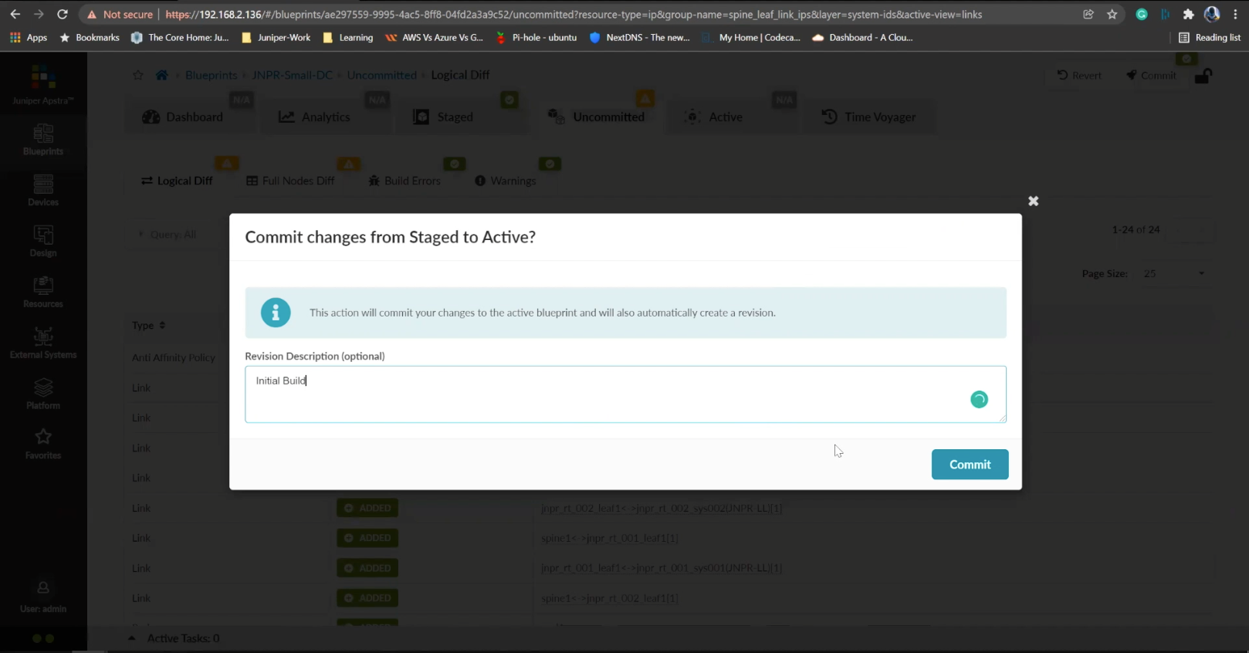Click the address bar URL

pos(574,15)
